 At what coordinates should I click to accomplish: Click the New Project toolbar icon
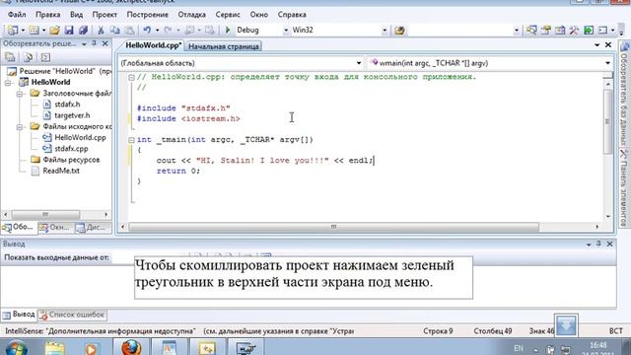[x=13, y=31]
